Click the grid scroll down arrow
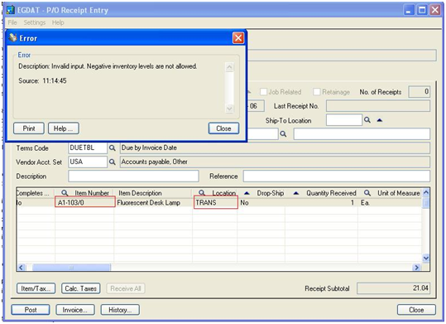Image resolution: width=446 pixels, height=324 pixels. pos(426,259)
